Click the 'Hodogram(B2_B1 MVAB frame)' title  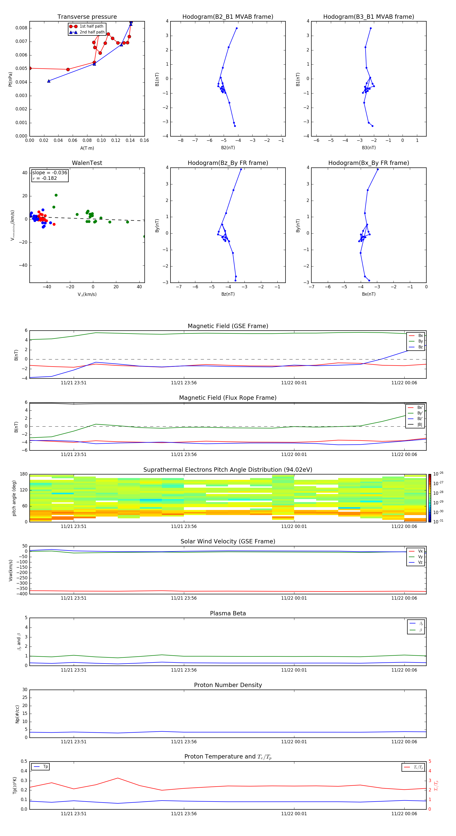228,16
